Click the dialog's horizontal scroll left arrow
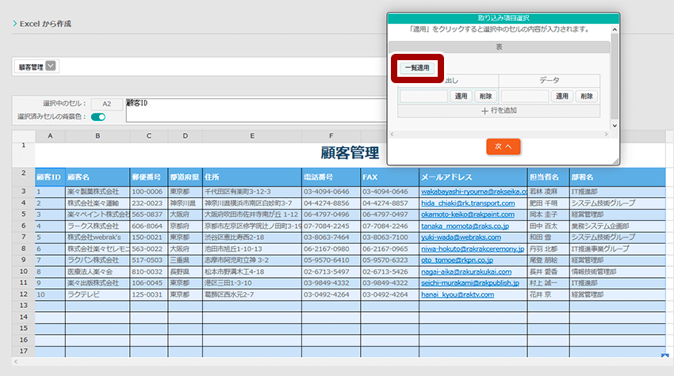674x376 pixels. [x=392, y=135]
